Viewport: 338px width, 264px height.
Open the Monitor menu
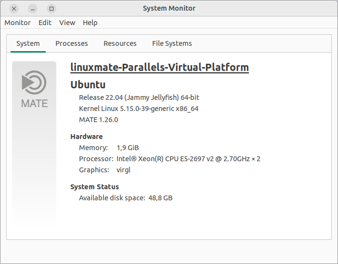coord(17,23)
